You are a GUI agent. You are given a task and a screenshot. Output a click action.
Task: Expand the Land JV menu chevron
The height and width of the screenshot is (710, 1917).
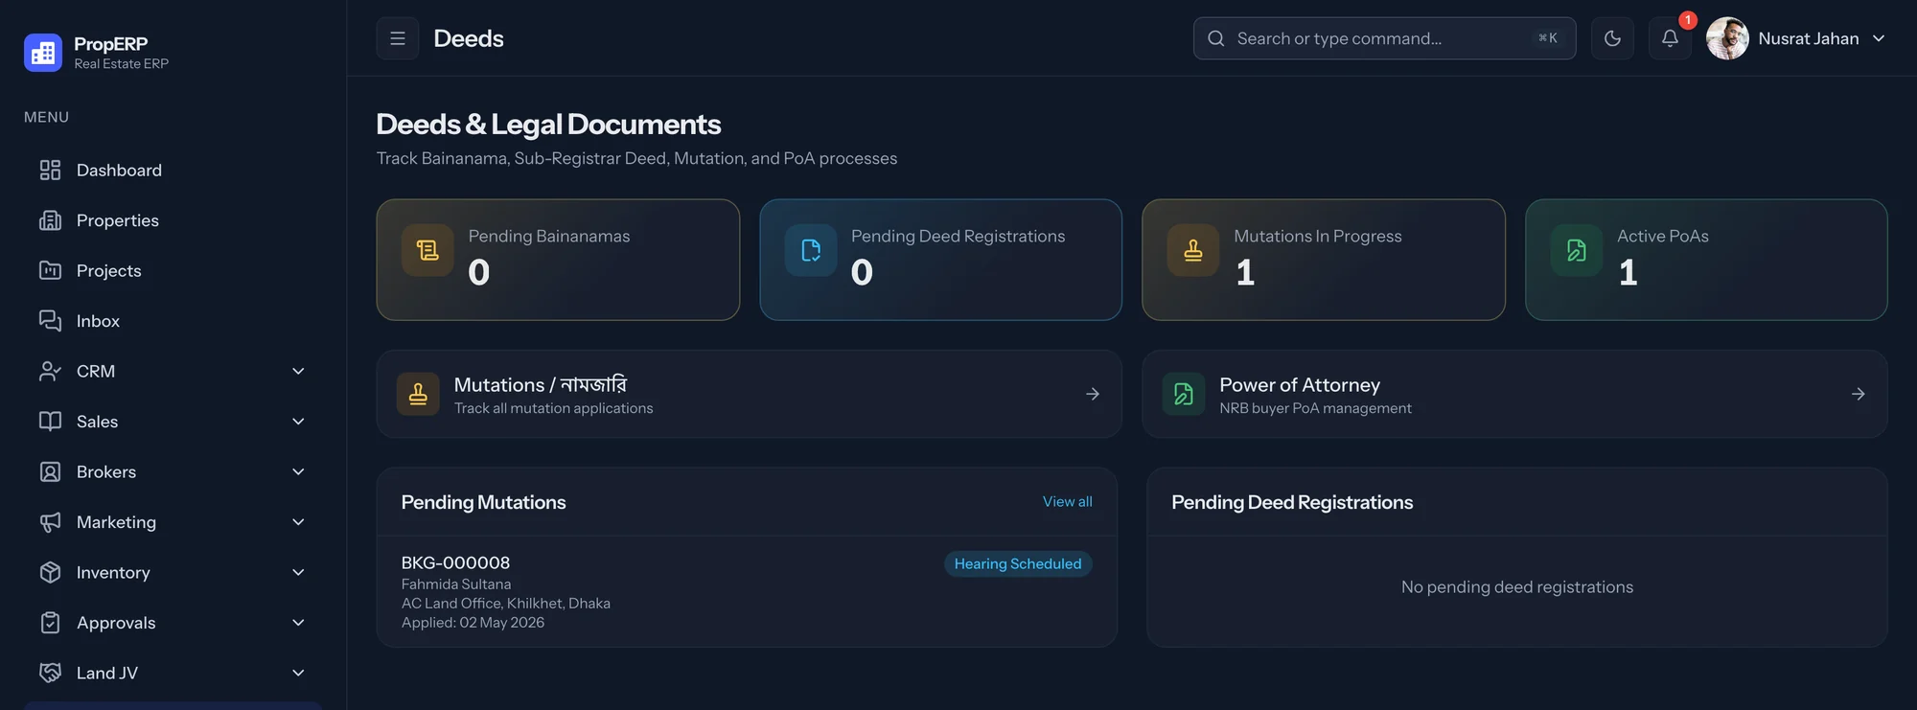[x=298, y=673]
